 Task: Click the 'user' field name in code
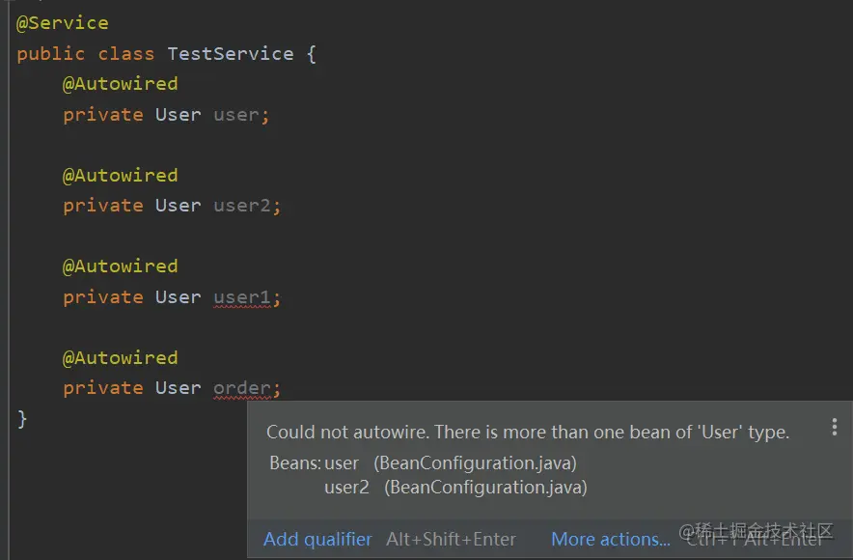236,115
